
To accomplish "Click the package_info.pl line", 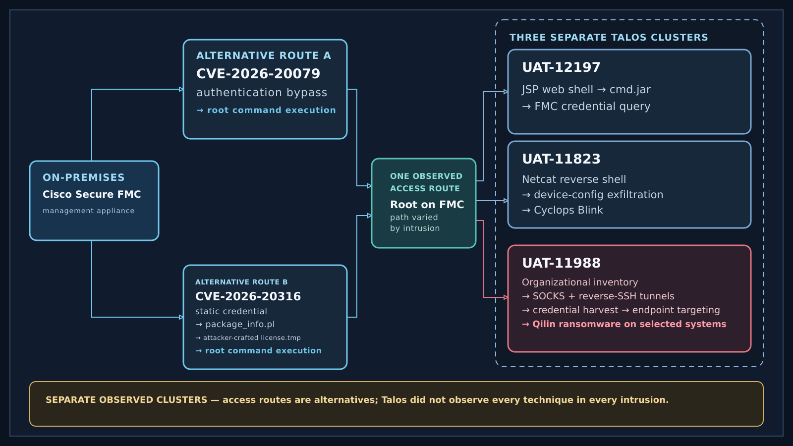I will click(x=235, y=324).
